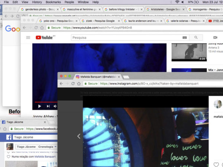Image resolution: width=223 pixels, height=167 pixels.
Task: Open the macOS Bookmarks menu
Action: point(53,2)
